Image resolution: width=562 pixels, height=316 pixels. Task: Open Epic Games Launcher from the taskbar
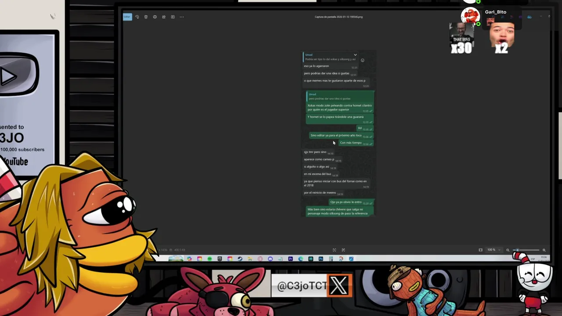coord(220,259)
